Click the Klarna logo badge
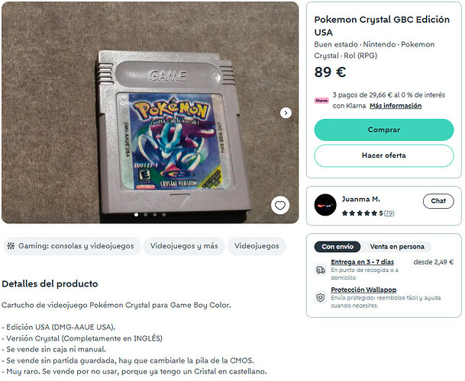 (x=321, y=101)
